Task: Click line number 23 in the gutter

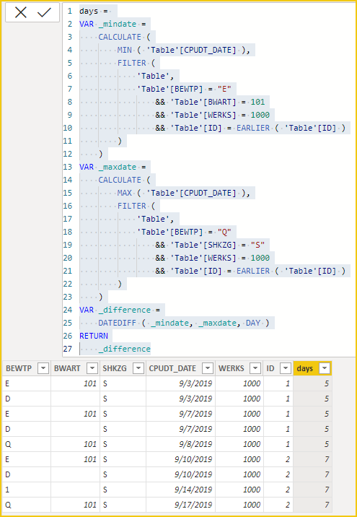Action: point(68,297)
